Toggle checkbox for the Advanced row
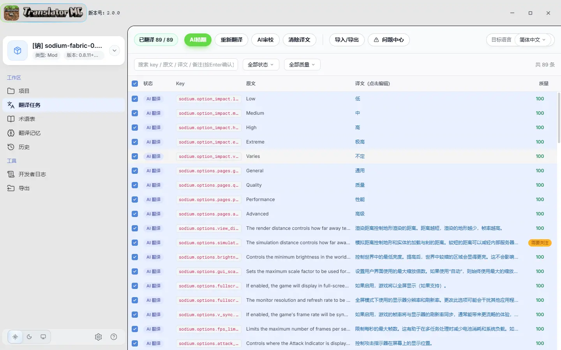The image size is (561, 350). 135,214
